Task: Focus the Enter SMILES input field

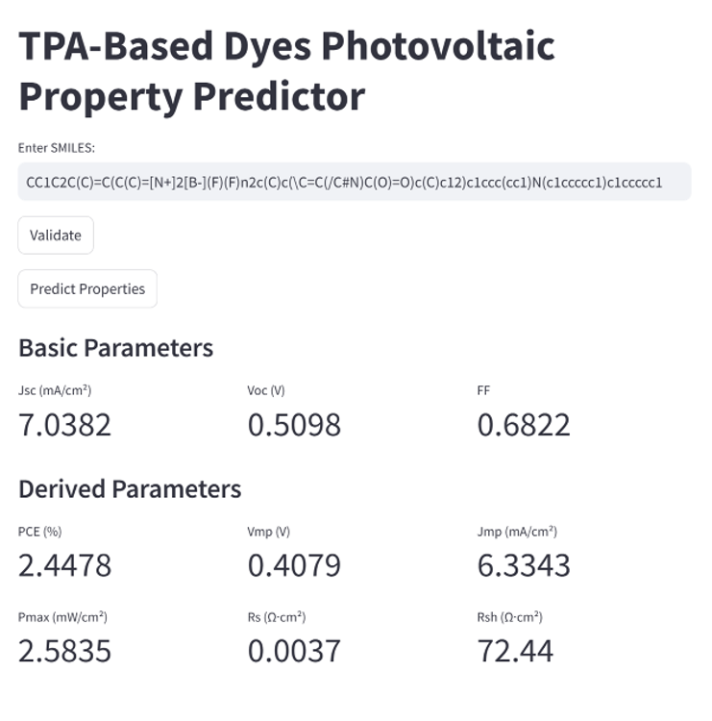Action: pyautogui.click(x=355, y=182)
